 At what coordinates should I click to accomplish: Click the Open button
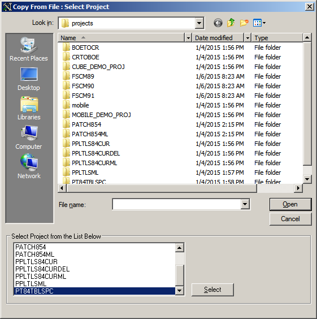tap(290, 204)
